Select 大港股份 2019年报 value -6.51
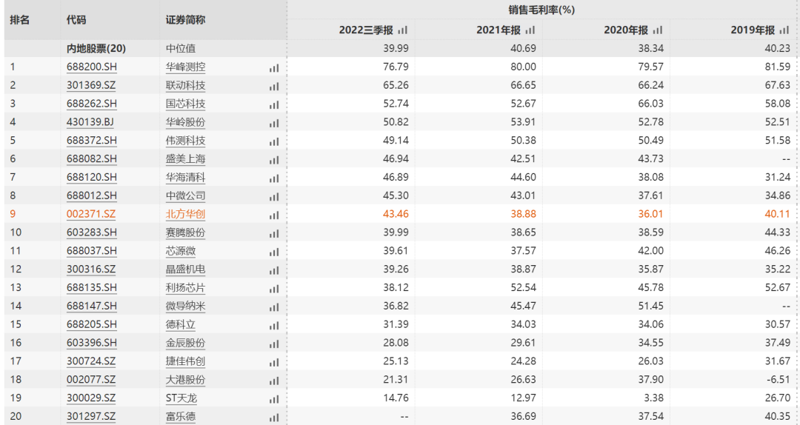Viewport: 800px width, 425px height. pyautogui.click(x=778, y=379)
